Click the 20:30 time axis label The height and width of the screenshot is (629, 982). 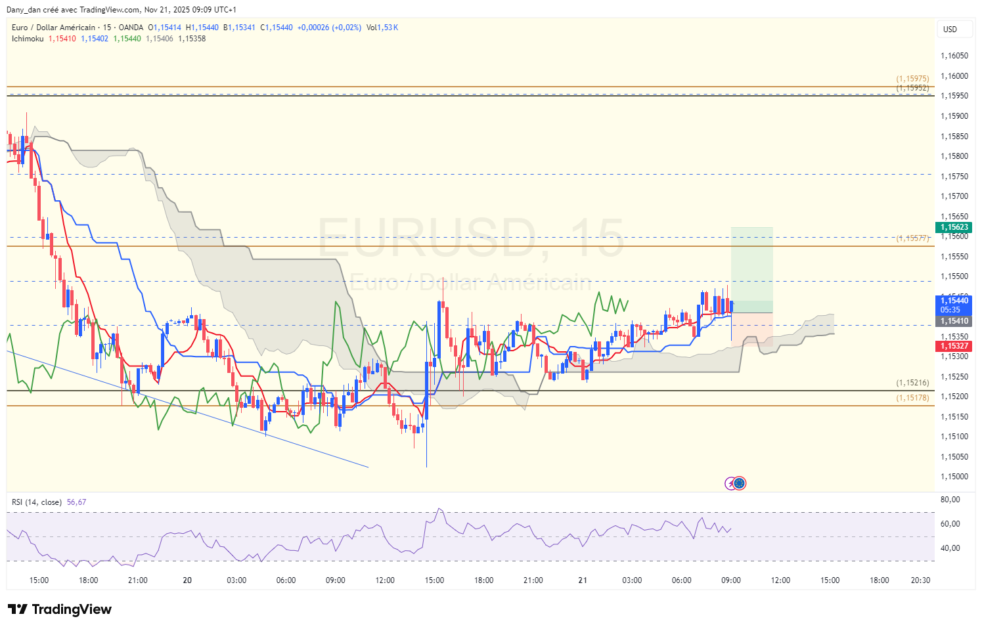click(920, 580)
